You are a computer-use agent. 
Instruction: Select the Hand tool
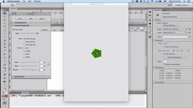(5, 85)
